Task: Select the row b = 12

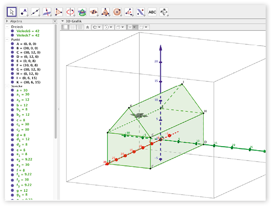Action: tap(22, 105)
